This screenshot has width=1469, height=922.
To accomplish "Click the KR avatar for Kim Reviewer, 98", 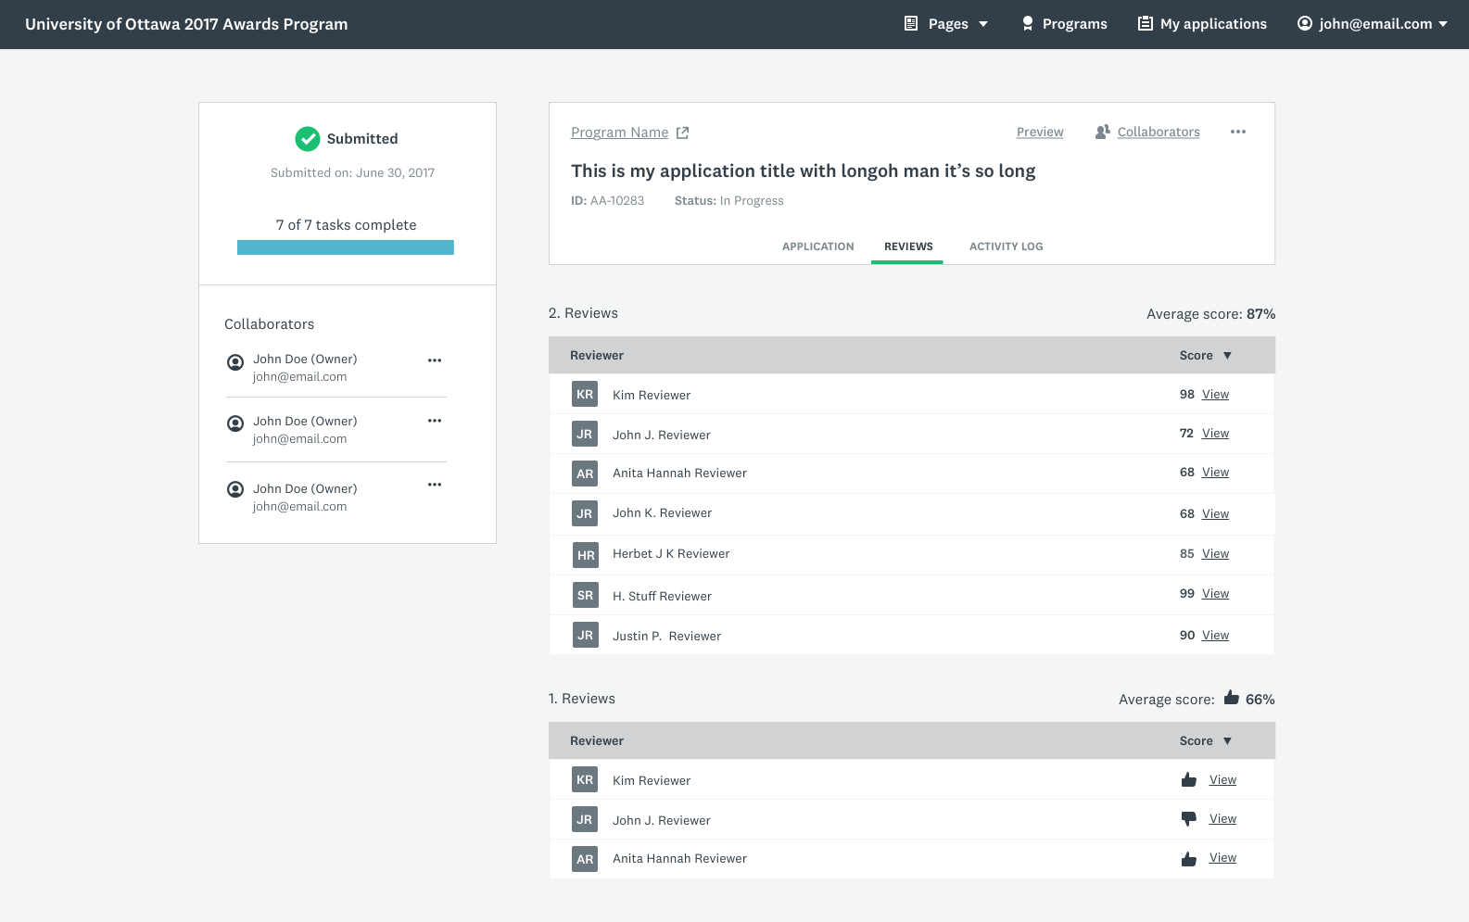I will click(x=585, y=395).
